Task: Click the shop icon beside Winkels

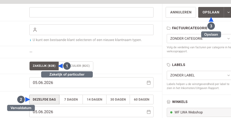Action: [169, 102]
